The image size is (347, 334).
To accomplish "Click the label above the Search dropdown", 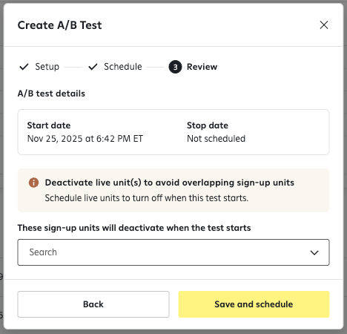I will (x=134, y=228).
